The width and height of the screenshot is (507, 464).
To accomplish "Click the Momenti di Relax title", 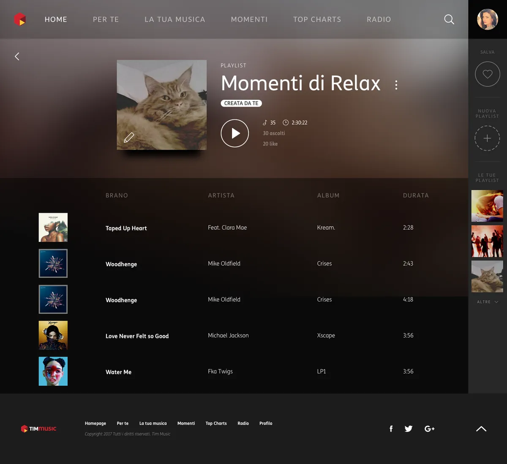I will tap(301, 83).
